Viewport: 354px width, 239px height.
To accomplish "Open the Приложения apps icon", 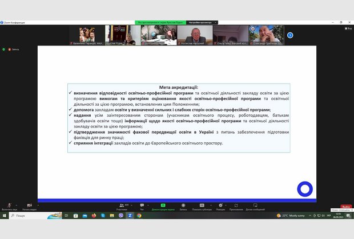I will point(236,205).
